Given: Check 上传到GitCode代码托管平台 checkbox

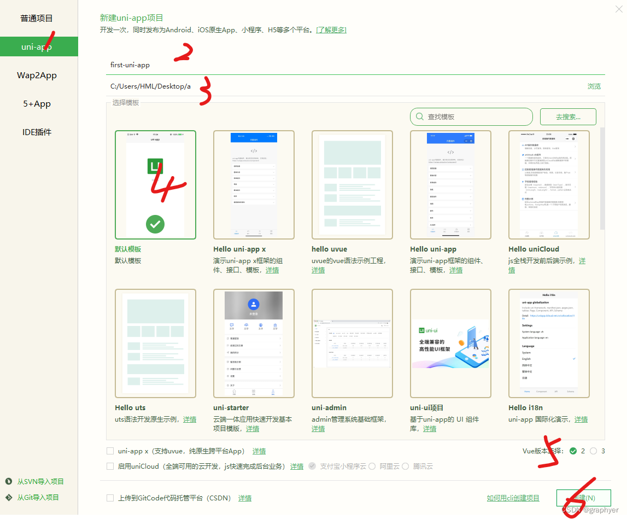Looking at the screenshot, I should point(110,498).
